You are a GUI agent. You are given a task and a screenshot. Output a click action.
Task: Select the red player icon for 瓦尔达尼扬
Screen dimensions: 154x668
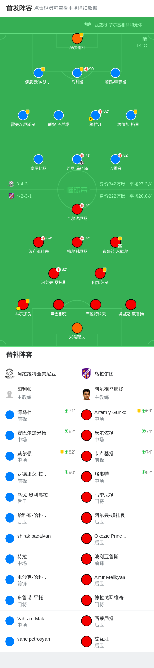click(x=77, y=209)
